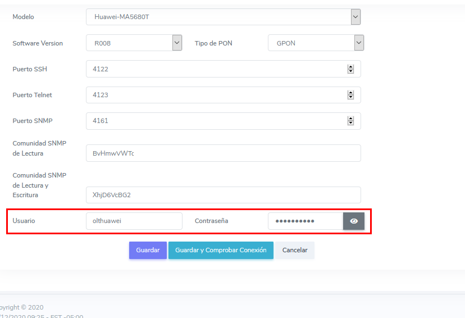This screenshot has height=318, width=465.
Task: Increase Puerto SNMP with up arrow
Action: (x=350, y=119)
